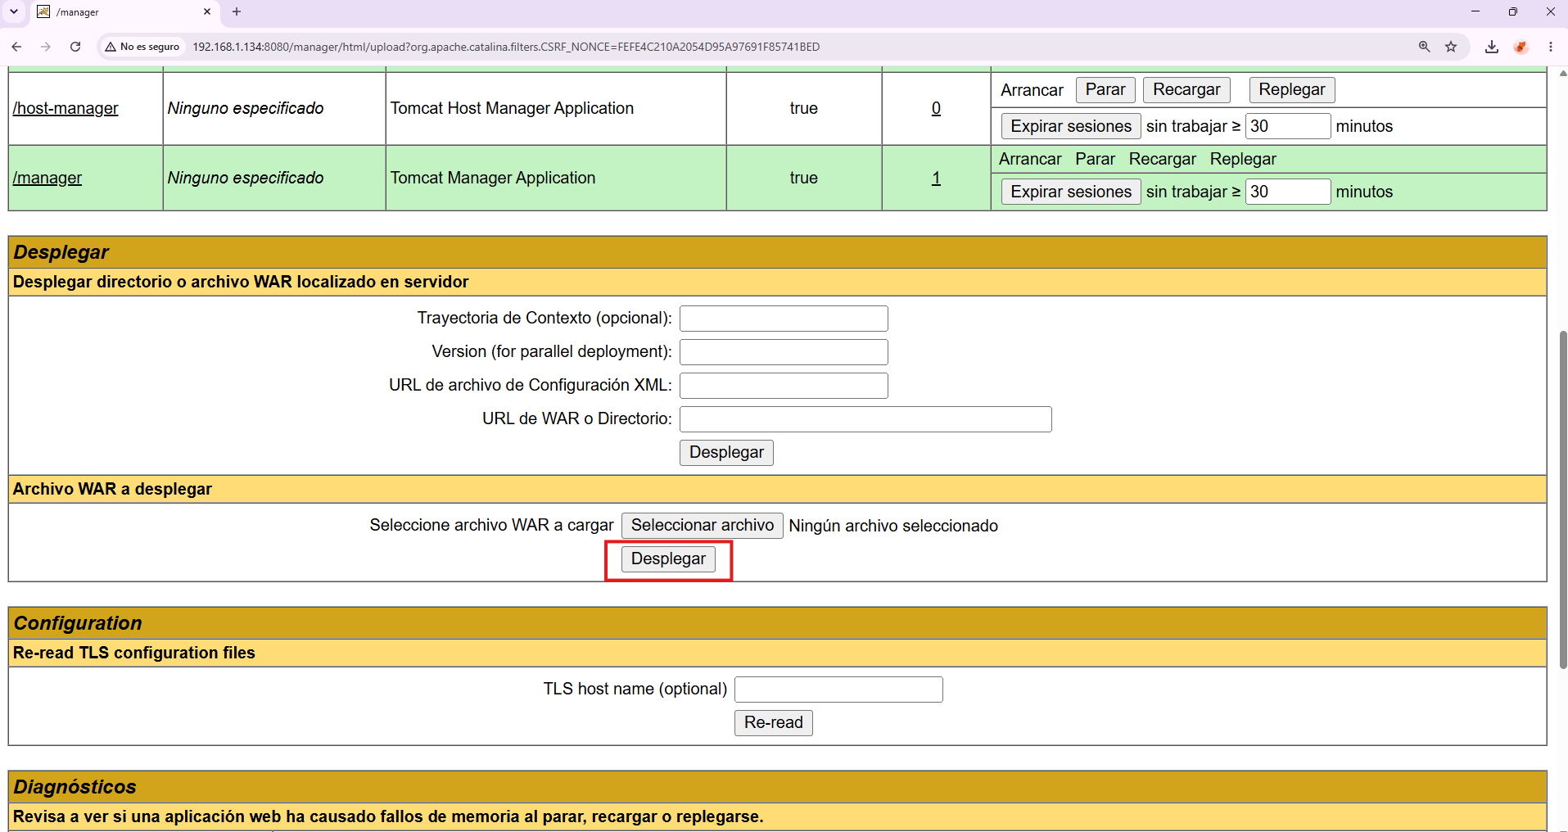Image resolution: width=1568 pixels, height=832 pixels.
Task: Click Seleccionar archivo to choose WAR
Action: pyautogui.click(x=703, y=526)
